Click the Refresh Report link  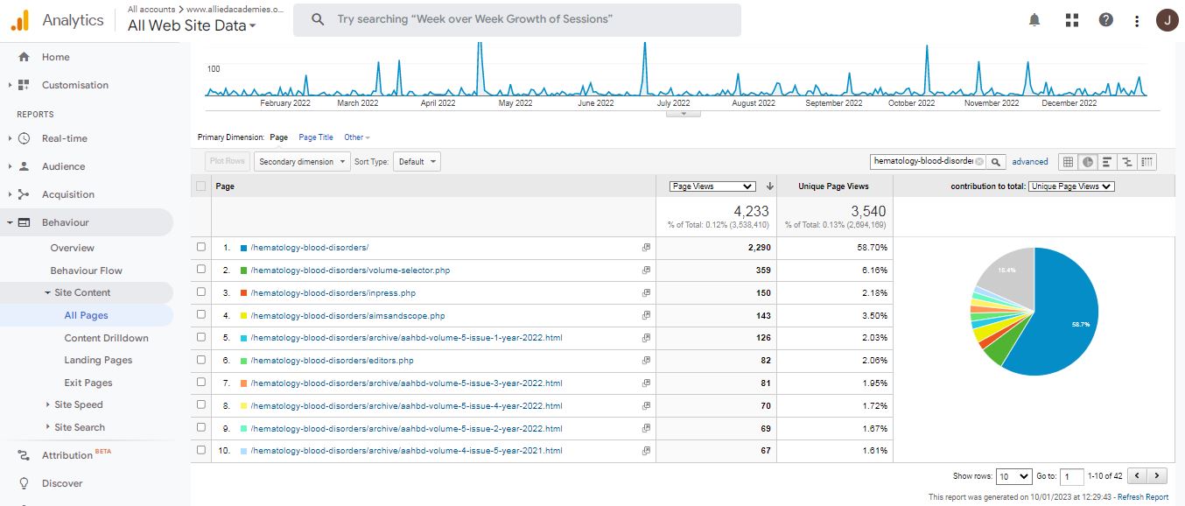tap(1144, 497)
